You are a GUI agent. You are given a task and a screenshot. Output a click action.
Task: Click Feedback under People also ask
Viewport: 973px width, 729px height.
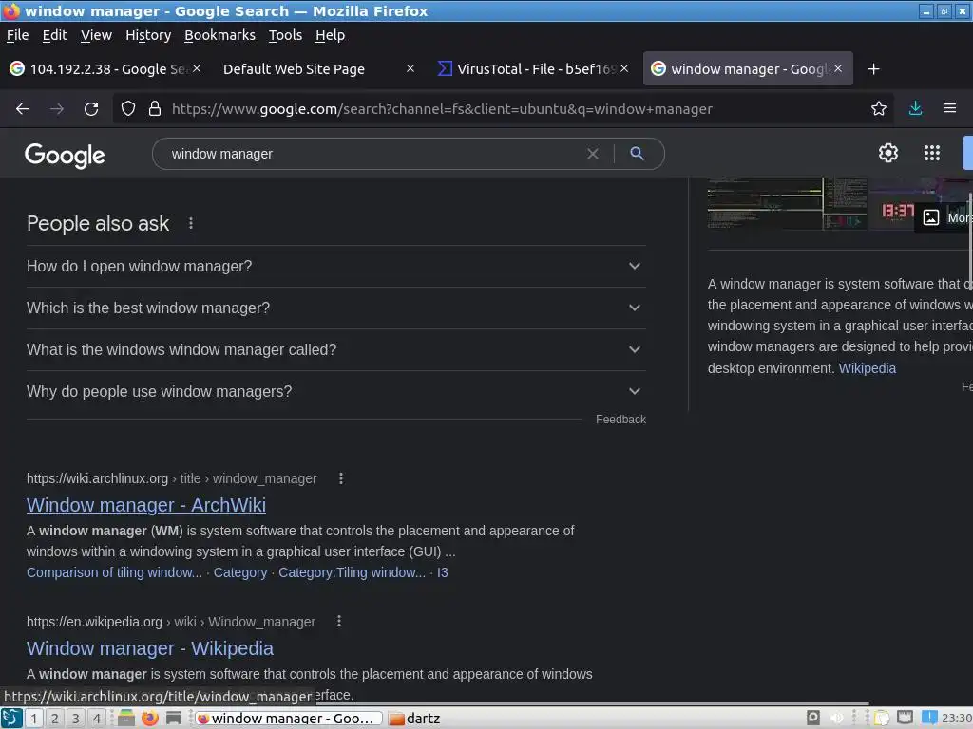620,419
